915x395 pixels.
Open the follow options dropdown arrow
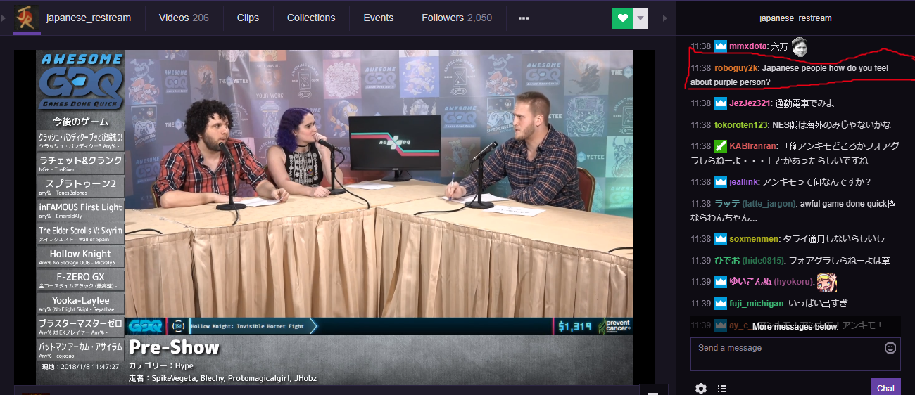pos(640,18)
